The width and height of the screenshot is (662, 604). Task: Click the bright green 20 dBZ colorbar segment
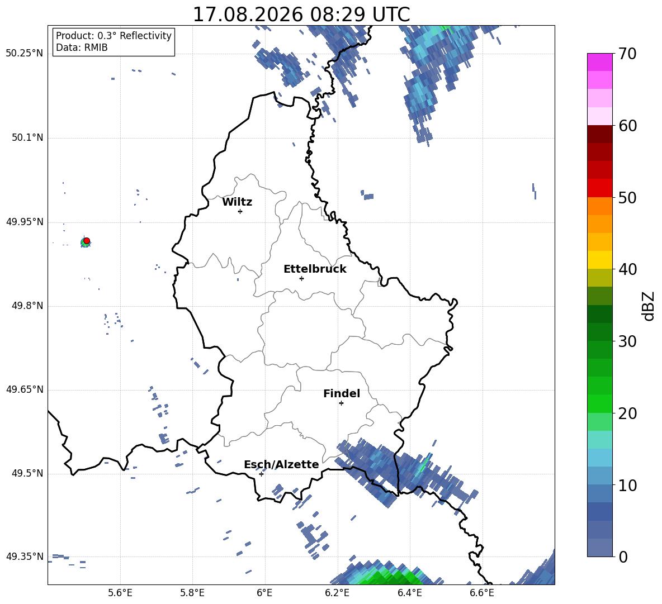point(599,403)
